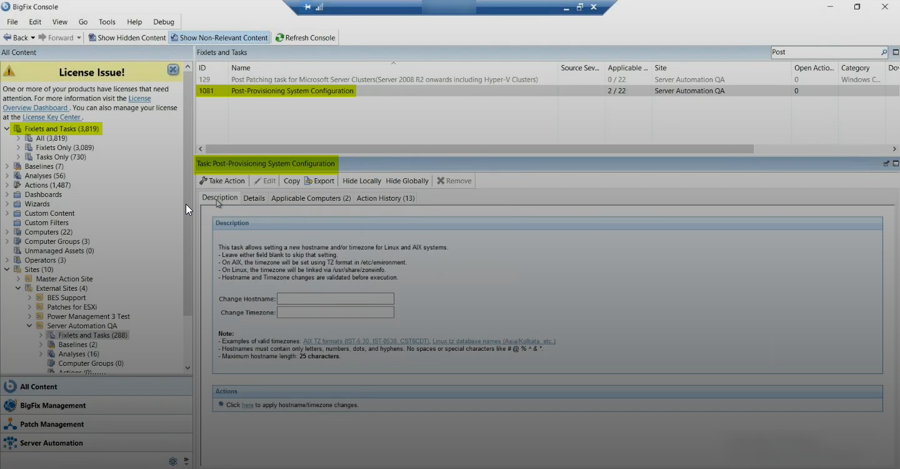Expand the Baselines (7) node
Screen dimensions: 900x469
click(x=7, y=166)
